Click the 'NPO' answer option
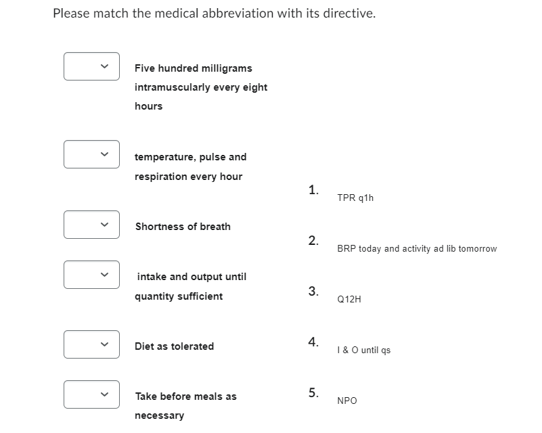The height and width of the screenshot is (433, 542). (x=347, y=401)
